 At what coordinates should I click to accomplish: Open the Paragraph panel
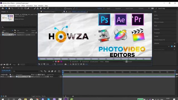coord(157,33)
